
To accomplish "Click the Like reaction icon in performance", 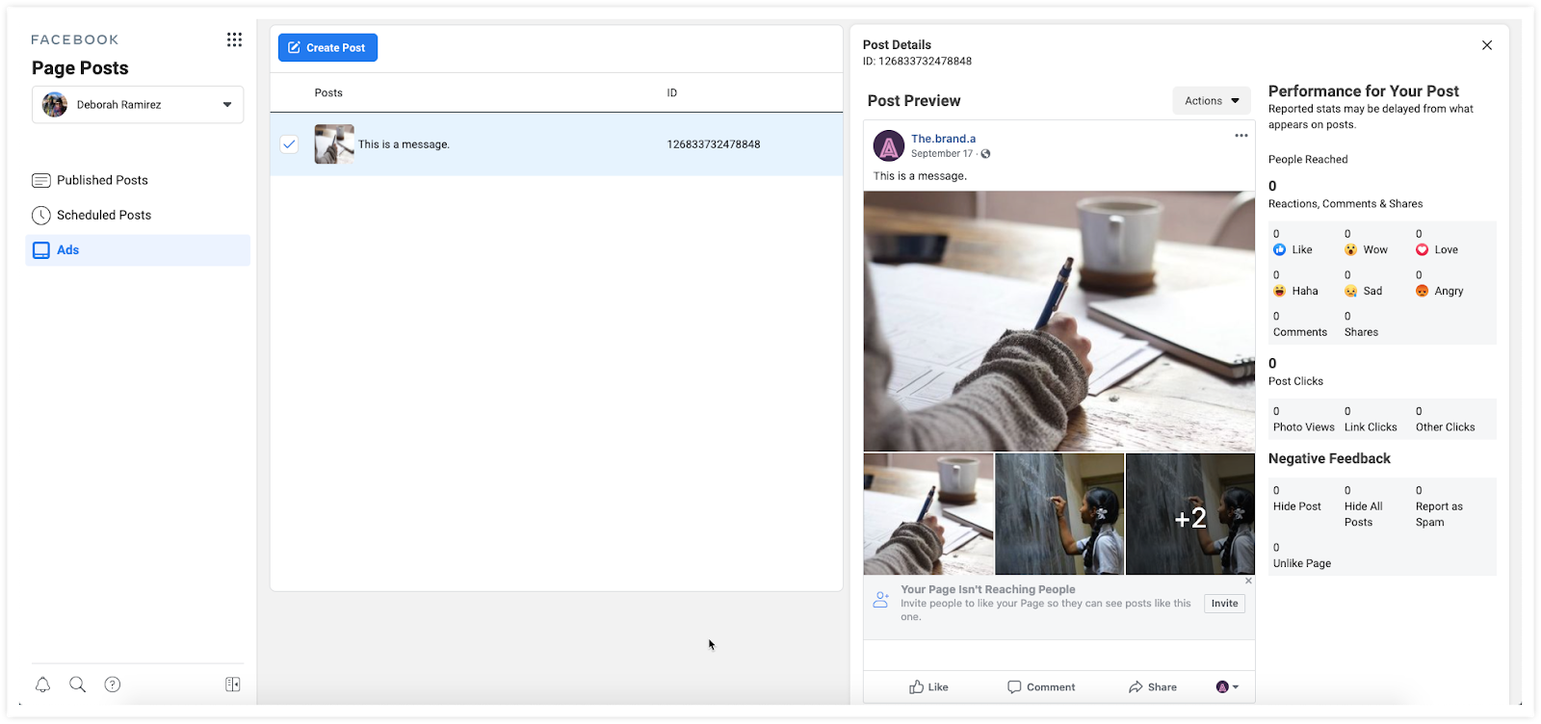I will tap(1279, 249).
